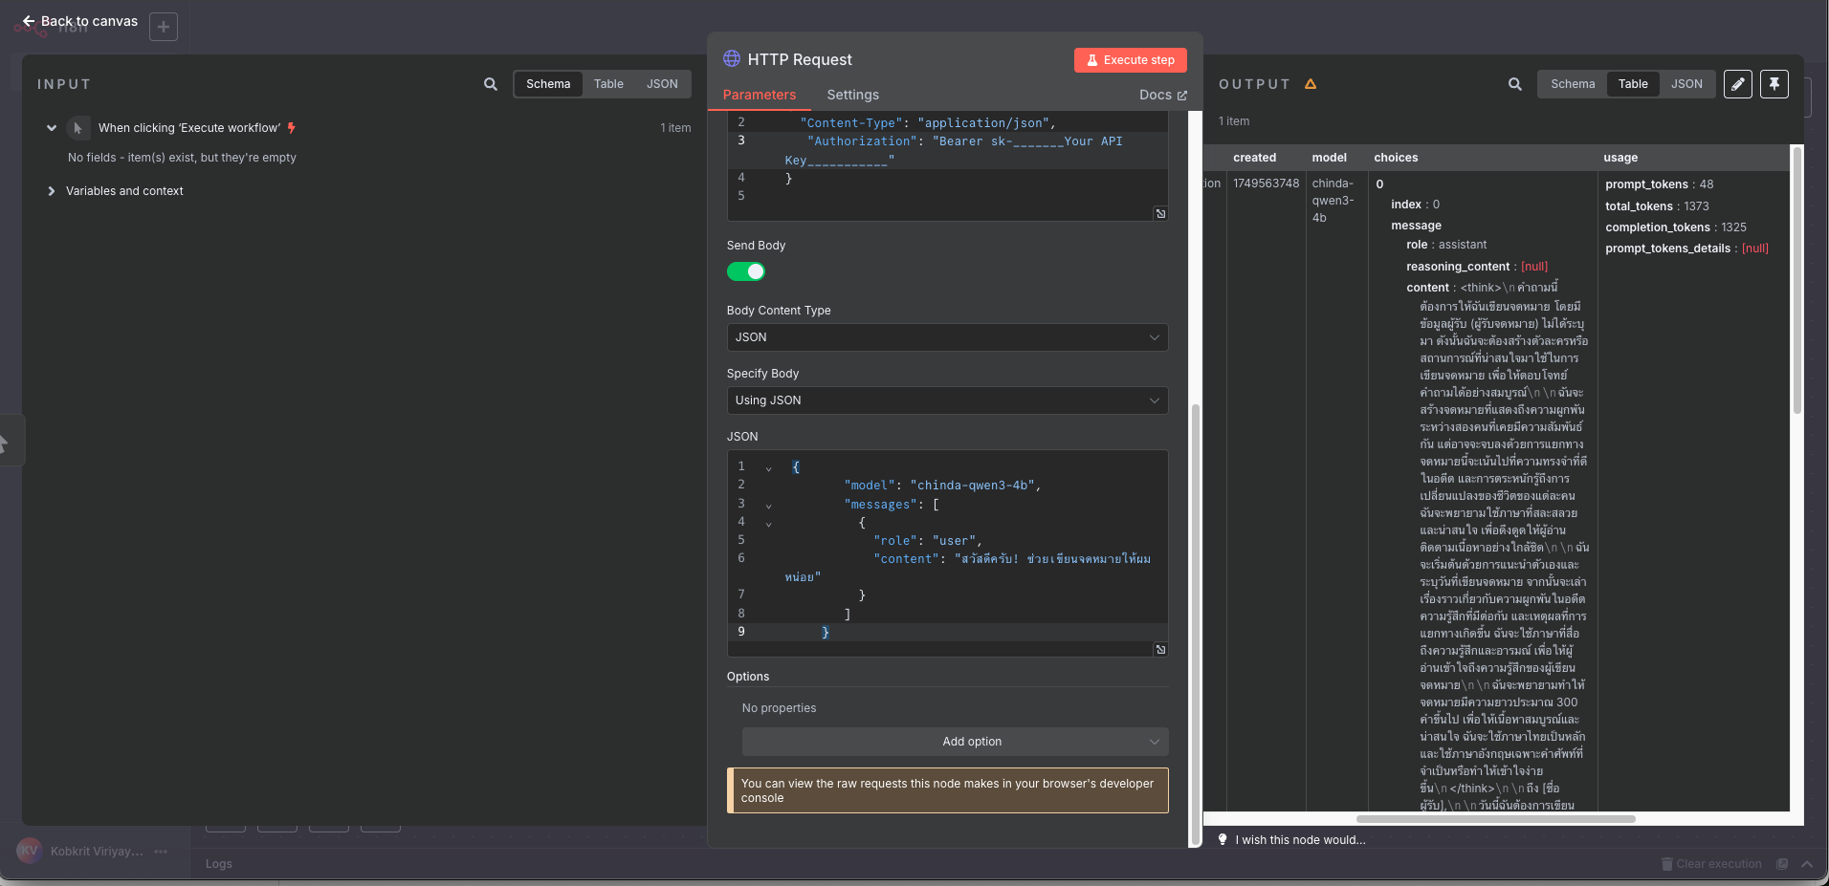Open the Settings tab
Viewport: 1829px width, 886px height.
852,95
